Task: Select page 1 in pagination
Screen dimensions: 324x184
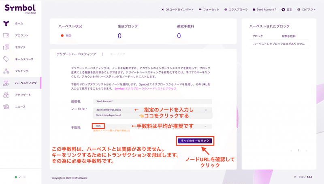Action: coord(298,150)
